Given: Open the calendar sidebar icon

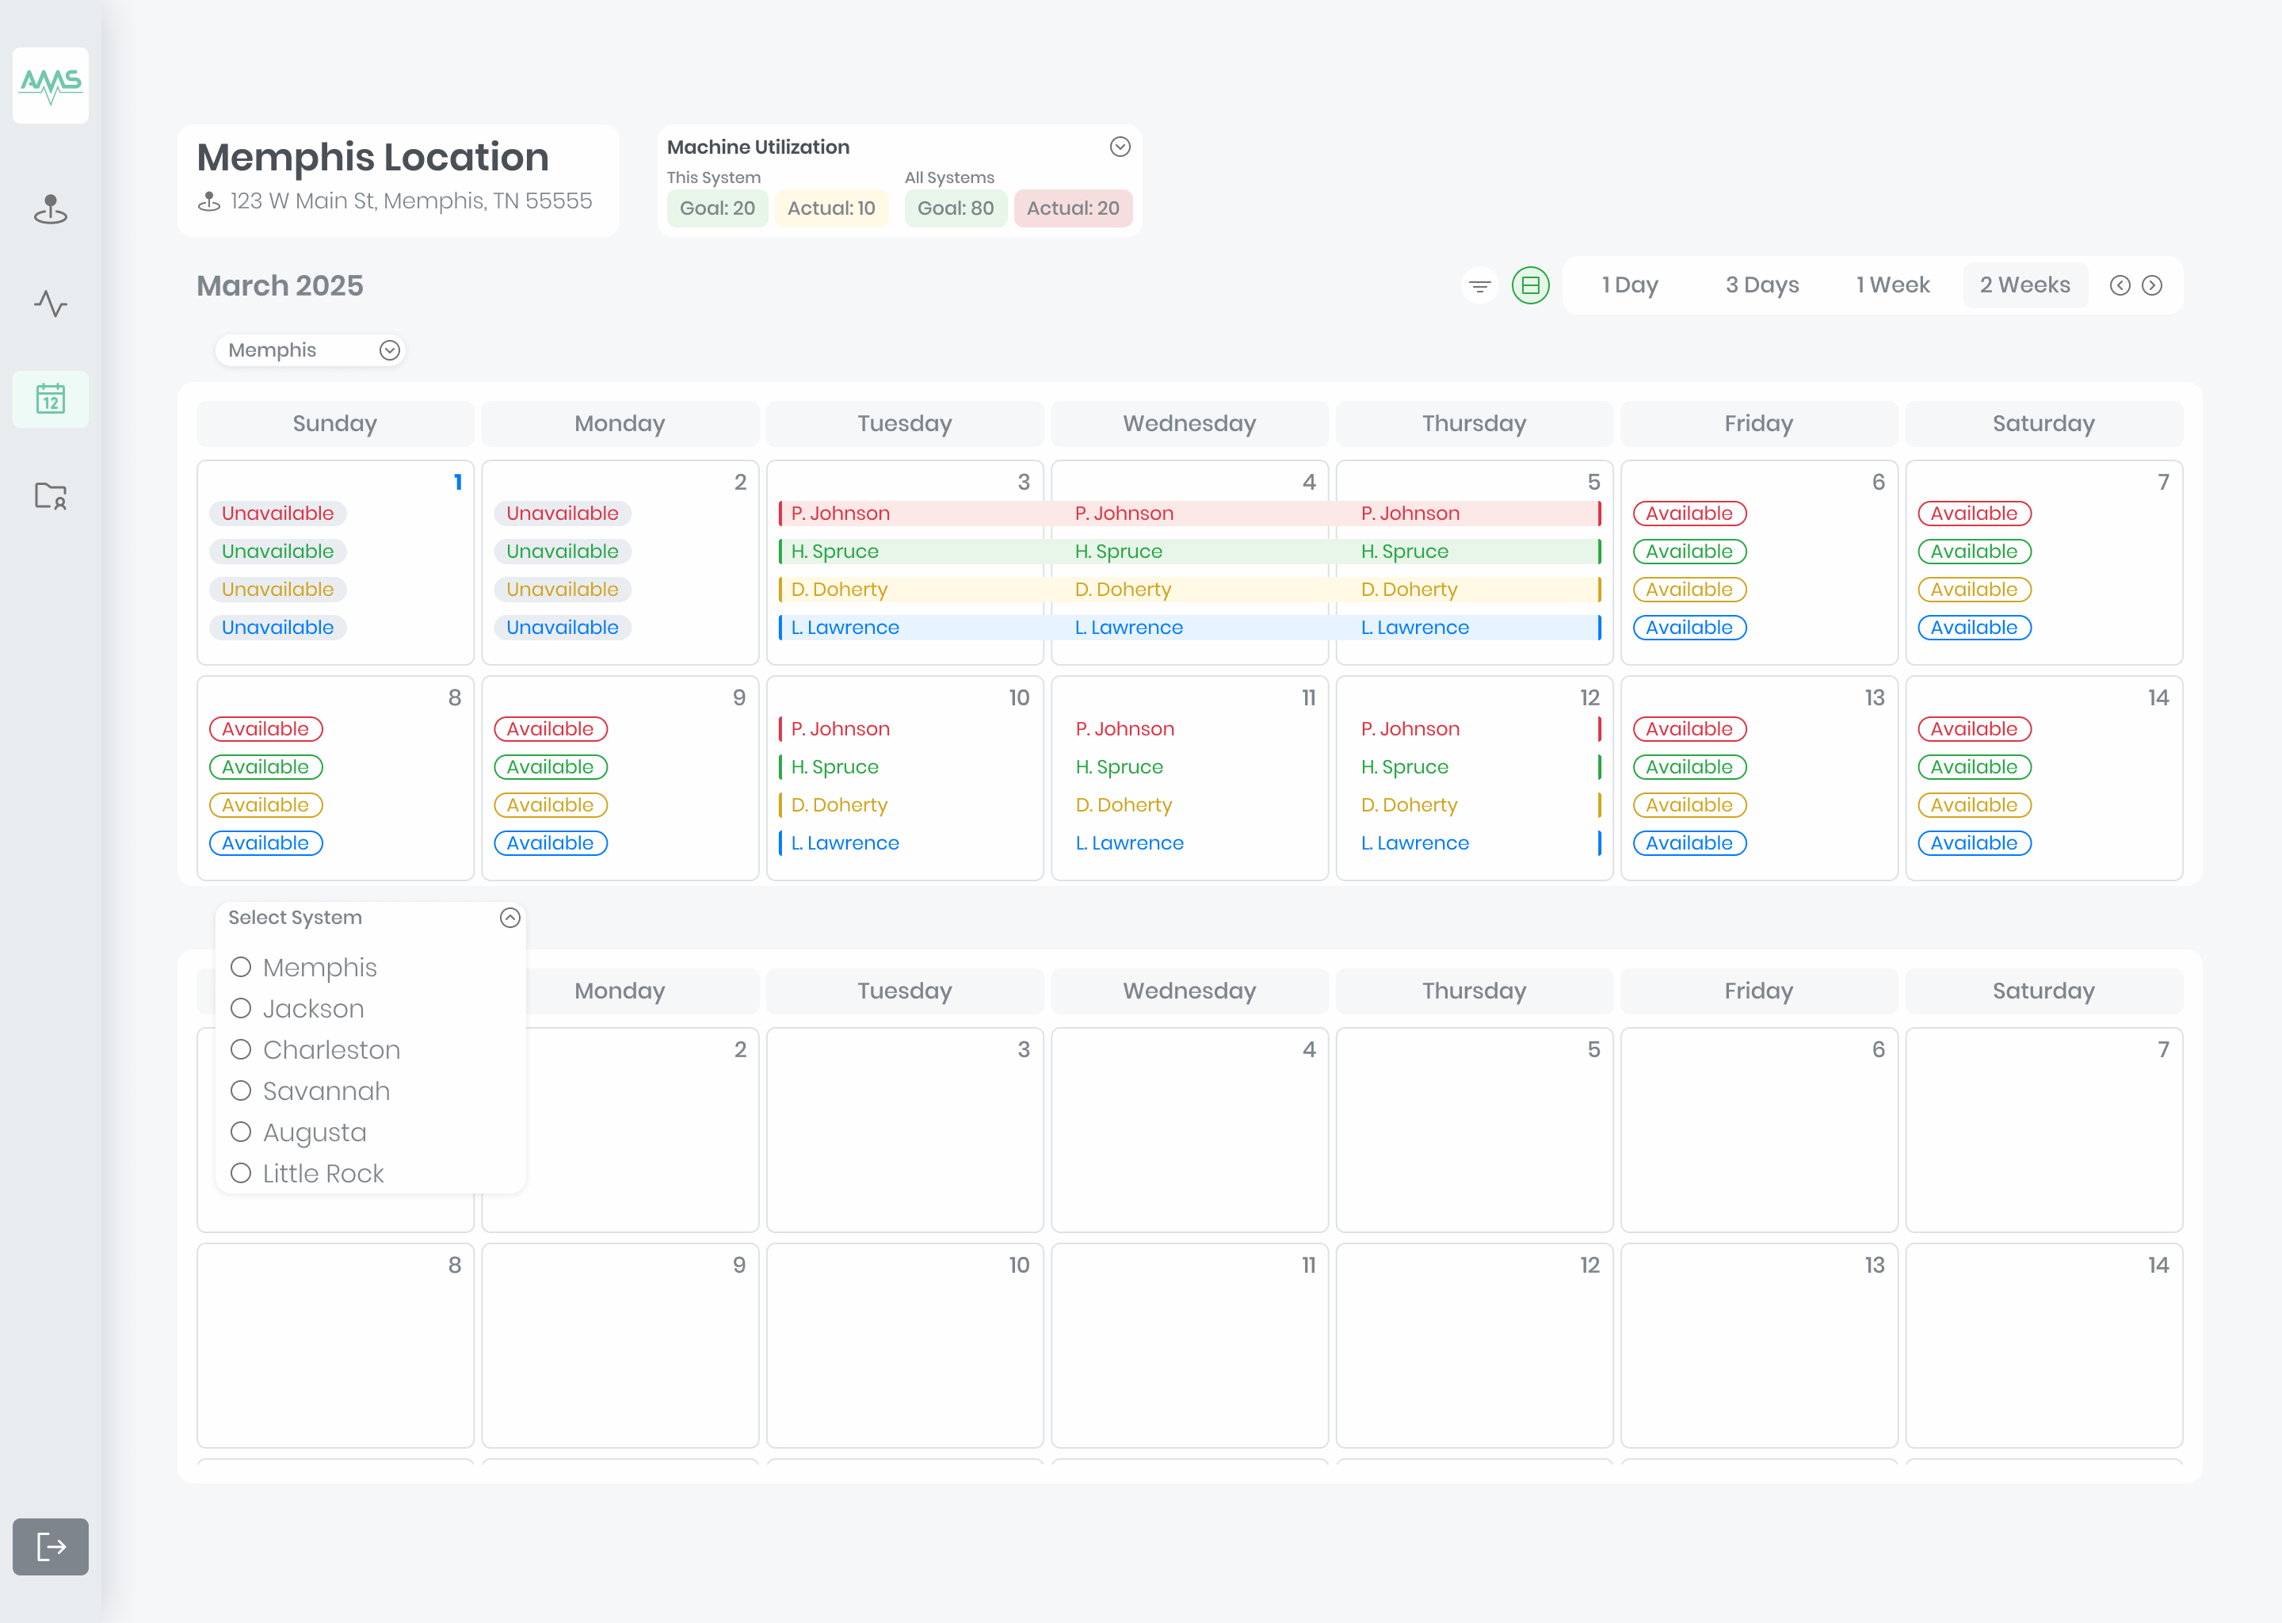Looking at the screenshot, I should point(50,399).
